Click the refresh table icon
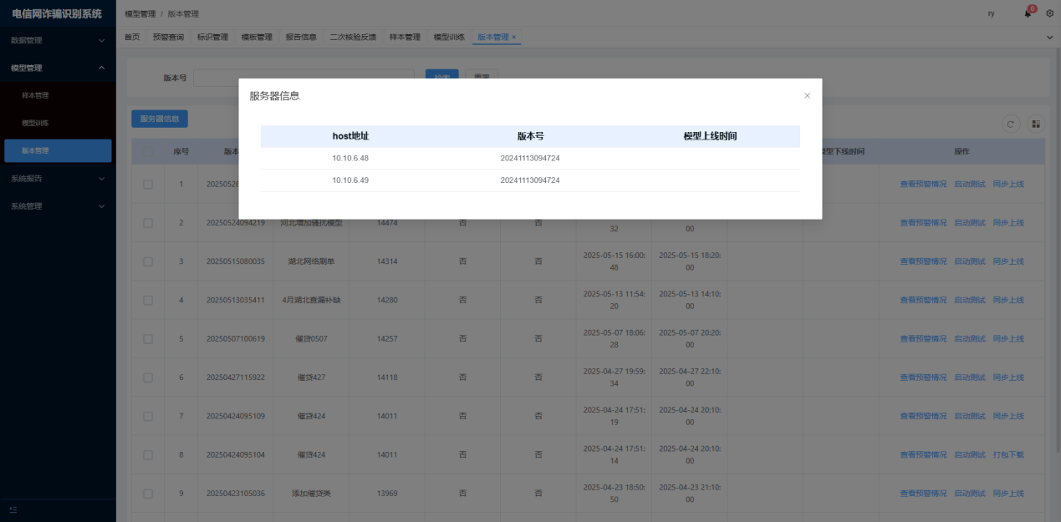Viewport: 1061px width, 522px height. 1011,124
